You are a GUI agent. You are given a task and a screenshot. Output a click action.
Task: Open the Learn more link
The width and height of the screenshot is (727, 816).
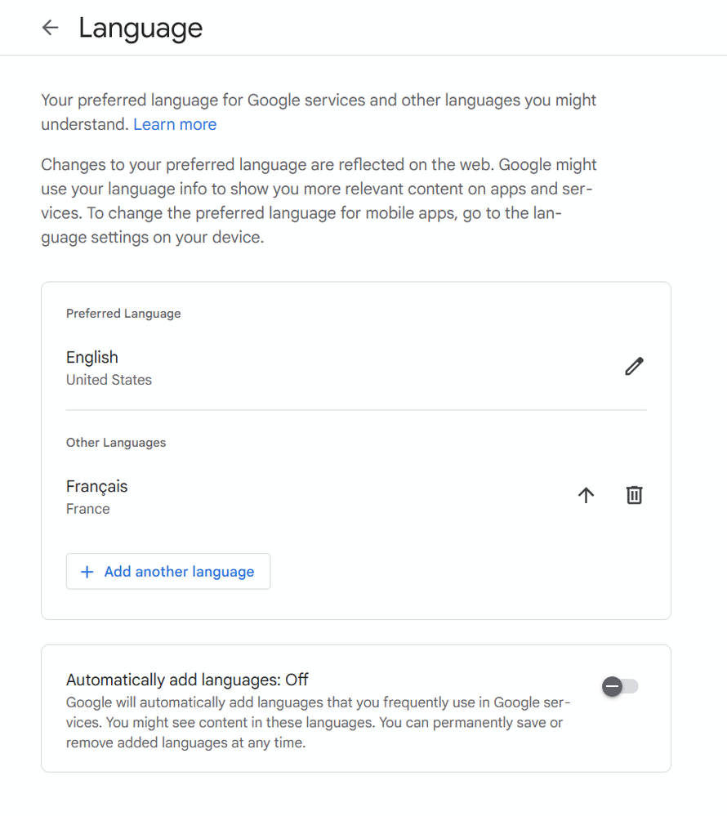tap(175, 124)
